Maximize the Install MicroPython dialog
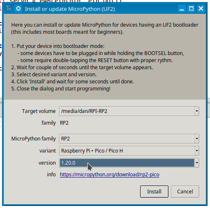This screenshot has width=210, height=208. [x=191, y=9]
